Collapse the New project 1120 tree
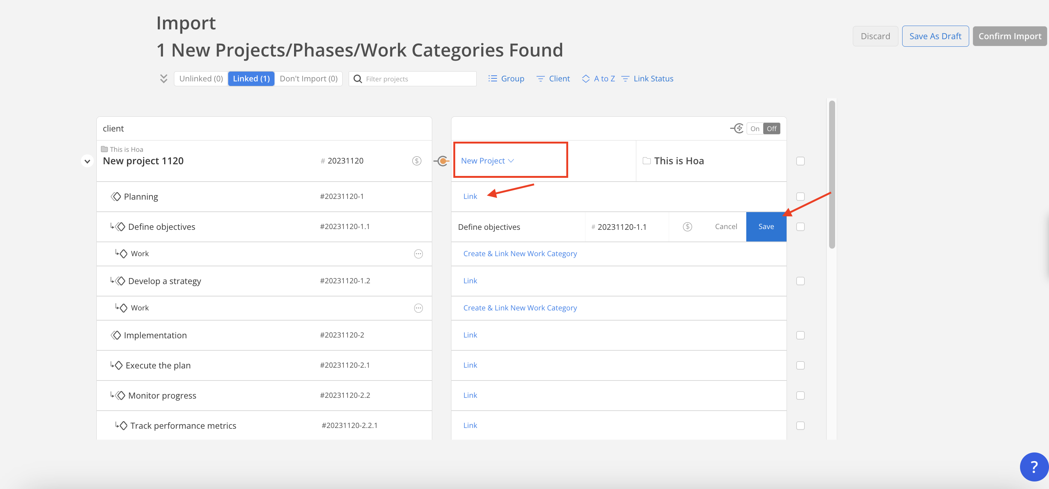Image resolution: width=1049 pixels, height=489 pixels. [87, 161]
